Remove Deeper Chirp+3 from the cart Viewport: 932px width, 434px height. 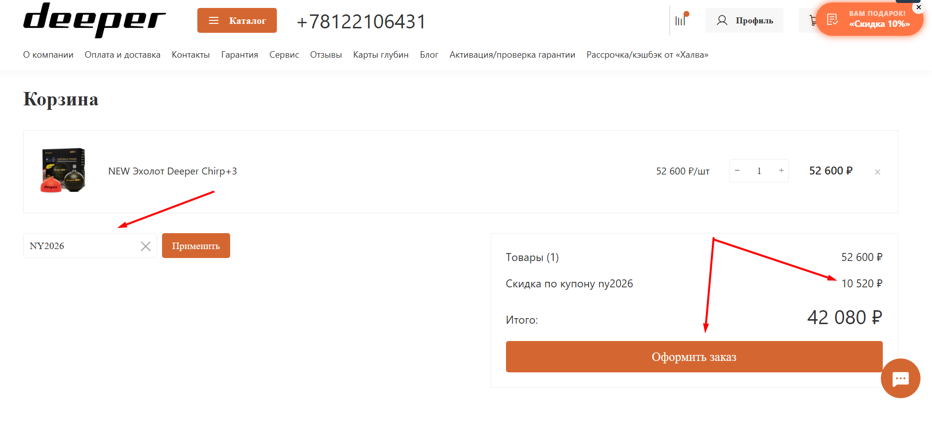877,172
